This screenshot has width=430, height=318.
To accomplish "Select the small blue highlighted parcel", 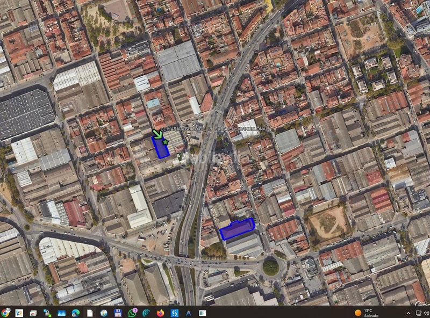I will 161,147.
